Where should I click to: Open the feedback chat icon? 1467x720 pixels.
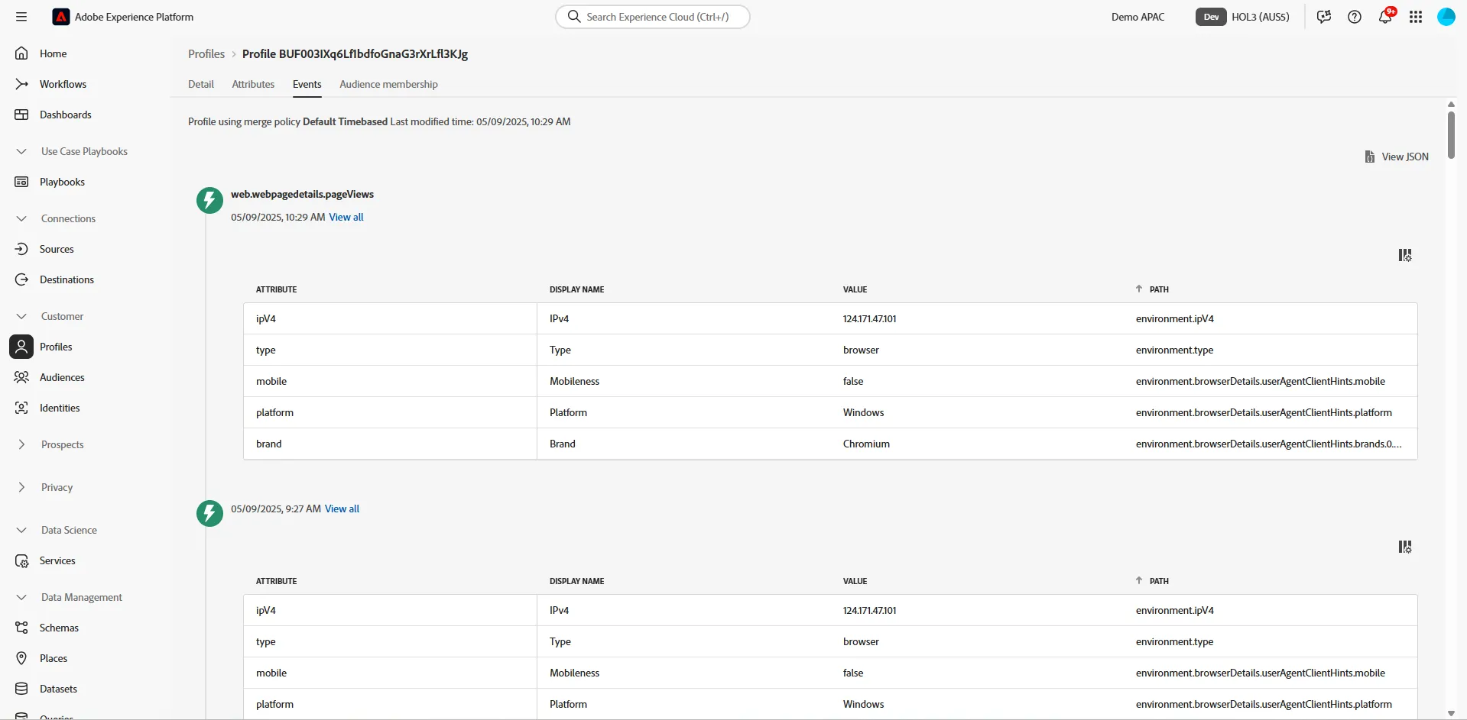[x=1324, y=17]
